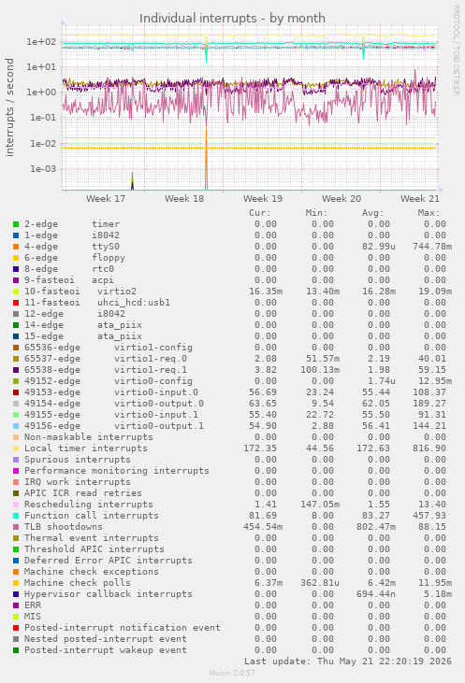The height and width of the screenshot is (683, 465).
Task: Click the Rescheduling interrupts legend swatch
Action: [x=16, y=505]
